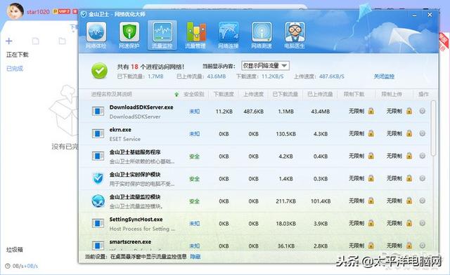Switch to the 已完成 completed tab
The height and width of the screenshot is (275, 450).
point(14,69)
